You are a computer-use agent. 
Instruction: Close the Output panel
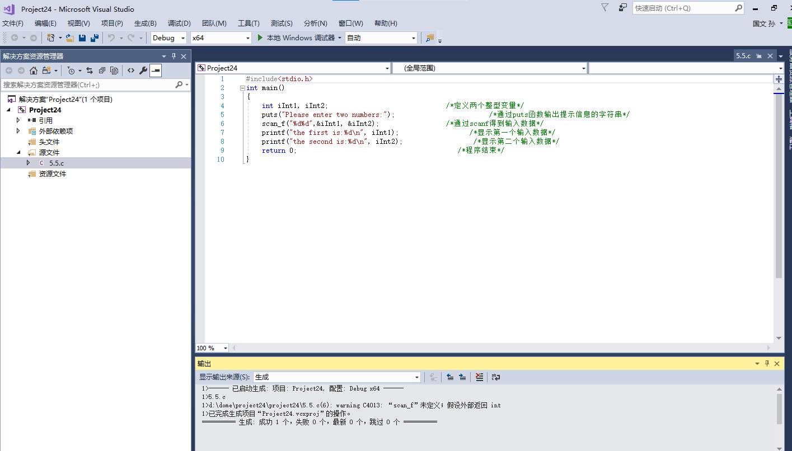click(777, 364)
